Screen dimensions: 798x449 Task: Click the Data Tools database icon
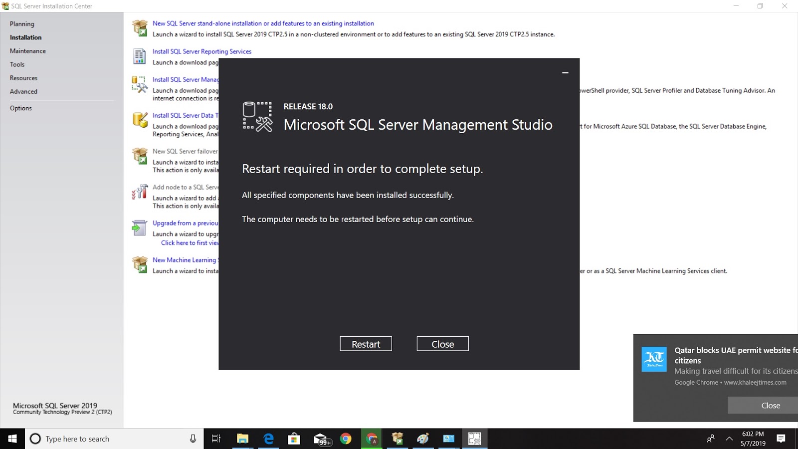pyautogui.click(x=140, y=120)
